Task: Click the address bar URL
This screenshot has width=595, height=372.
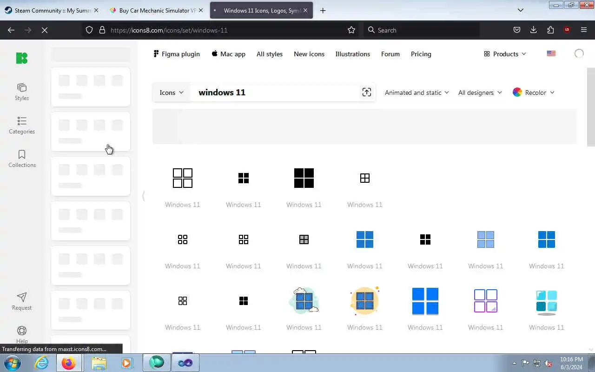Action: tap(169, 30)
